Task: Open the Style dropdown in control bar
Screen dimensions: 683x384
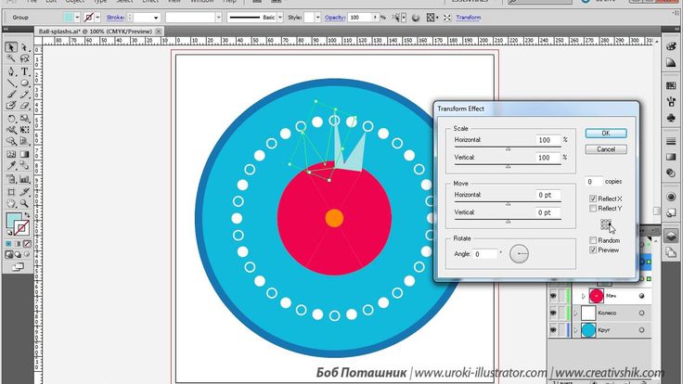Action: coord(317,18)
